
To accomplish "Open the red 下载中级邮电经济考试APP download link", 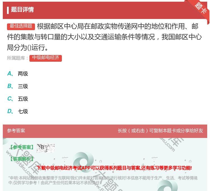I will pos(114,168).
